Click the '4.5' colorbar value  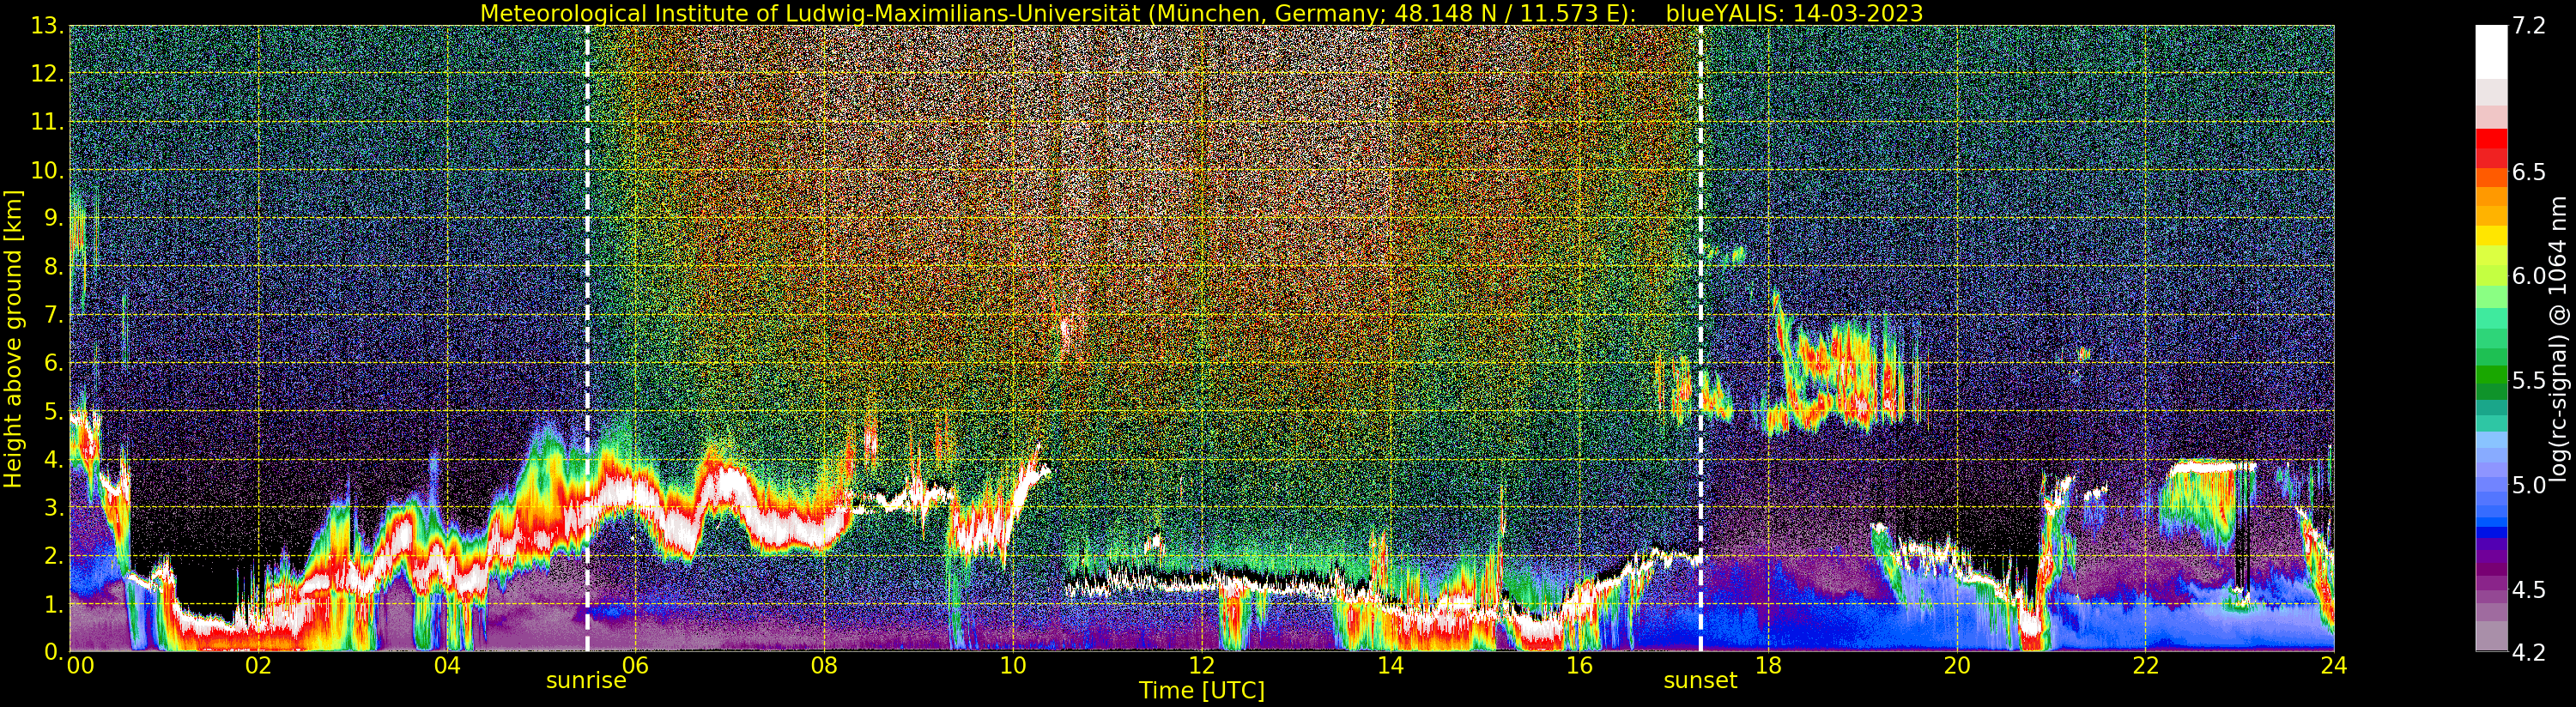(x=2528, y=590)
